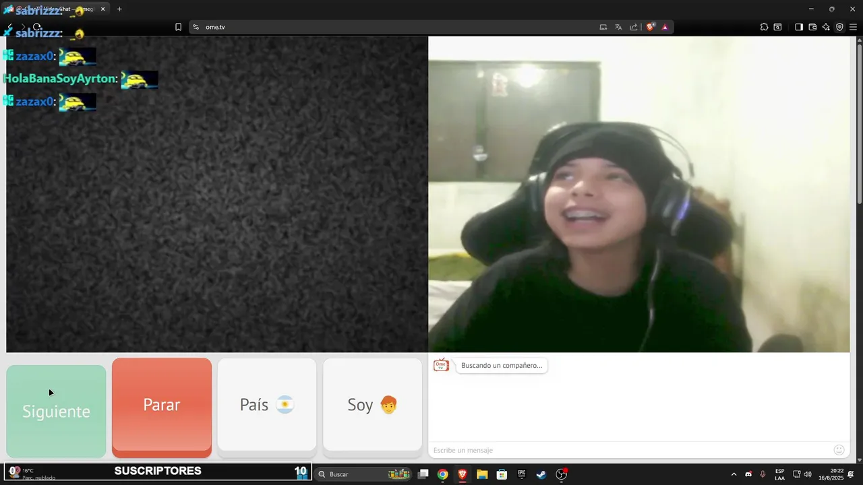863x485 pixels.
Task: Open Steam from the taskbar
Action: [541, 474]
